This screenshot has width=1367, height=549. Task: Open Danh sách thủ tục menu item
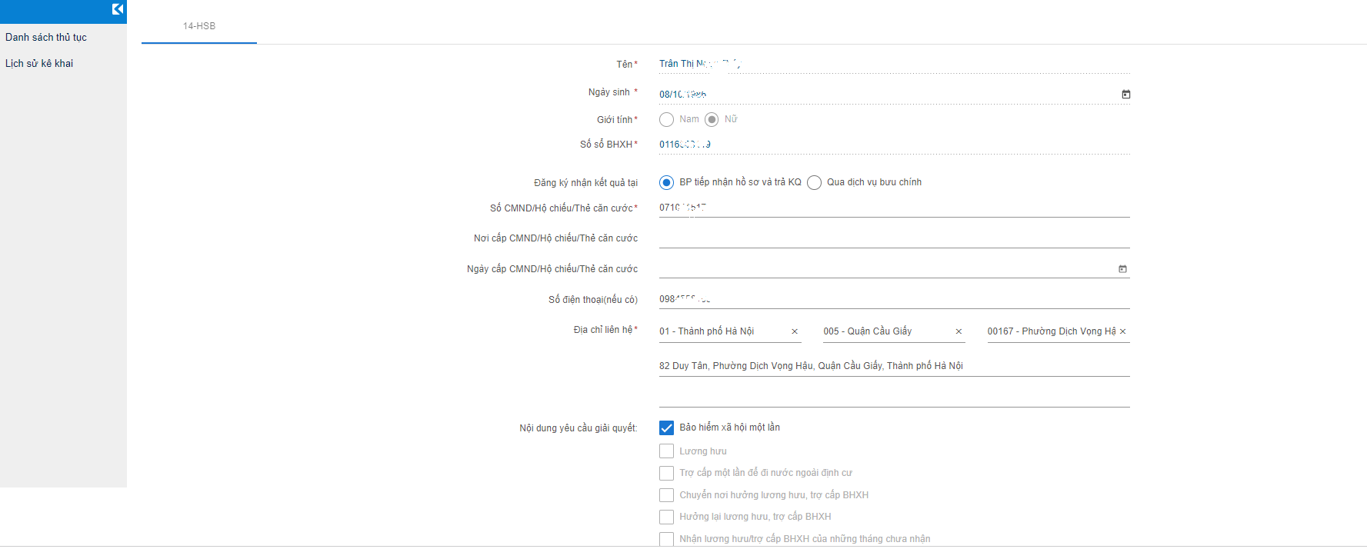(46, 37)
